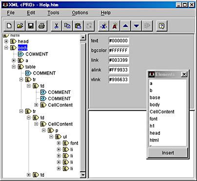Select the body tree item
Screen dimensions: 197x181
coord(22,48)
